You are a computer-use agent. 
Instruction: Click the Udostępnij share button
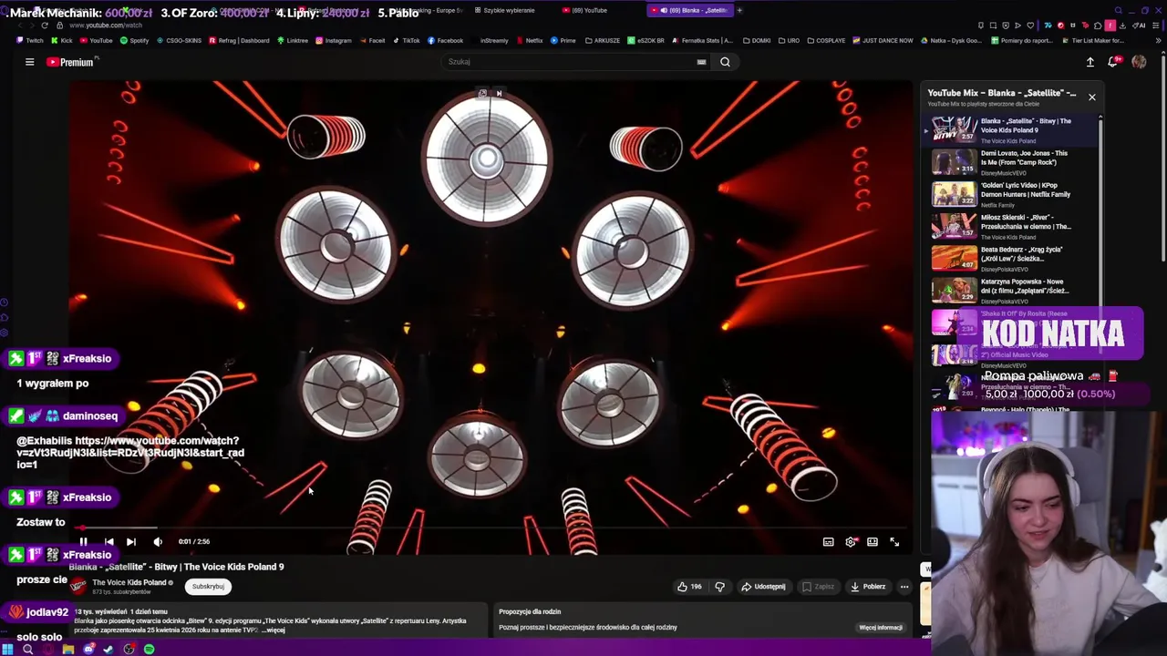pos(763,587)
